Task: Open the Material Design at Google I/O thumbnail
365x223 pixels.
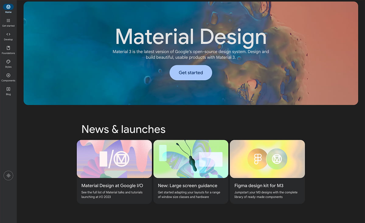Action: point(114,159)
